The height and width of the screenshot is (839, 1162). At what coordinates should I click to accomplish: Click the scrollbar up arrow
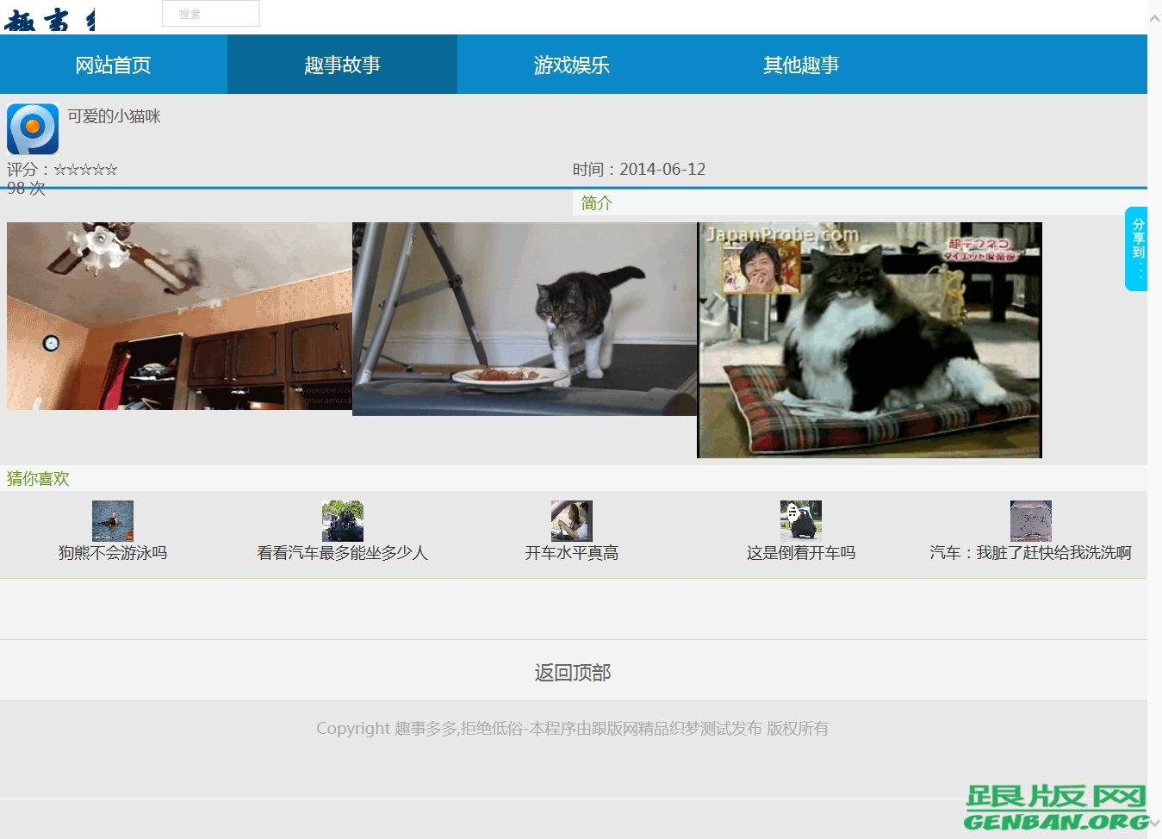[1154, 18]
